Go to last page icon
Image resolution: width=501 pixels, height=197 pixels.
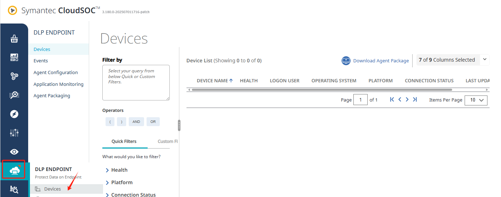pyautogui.click(x=415, y=99)
